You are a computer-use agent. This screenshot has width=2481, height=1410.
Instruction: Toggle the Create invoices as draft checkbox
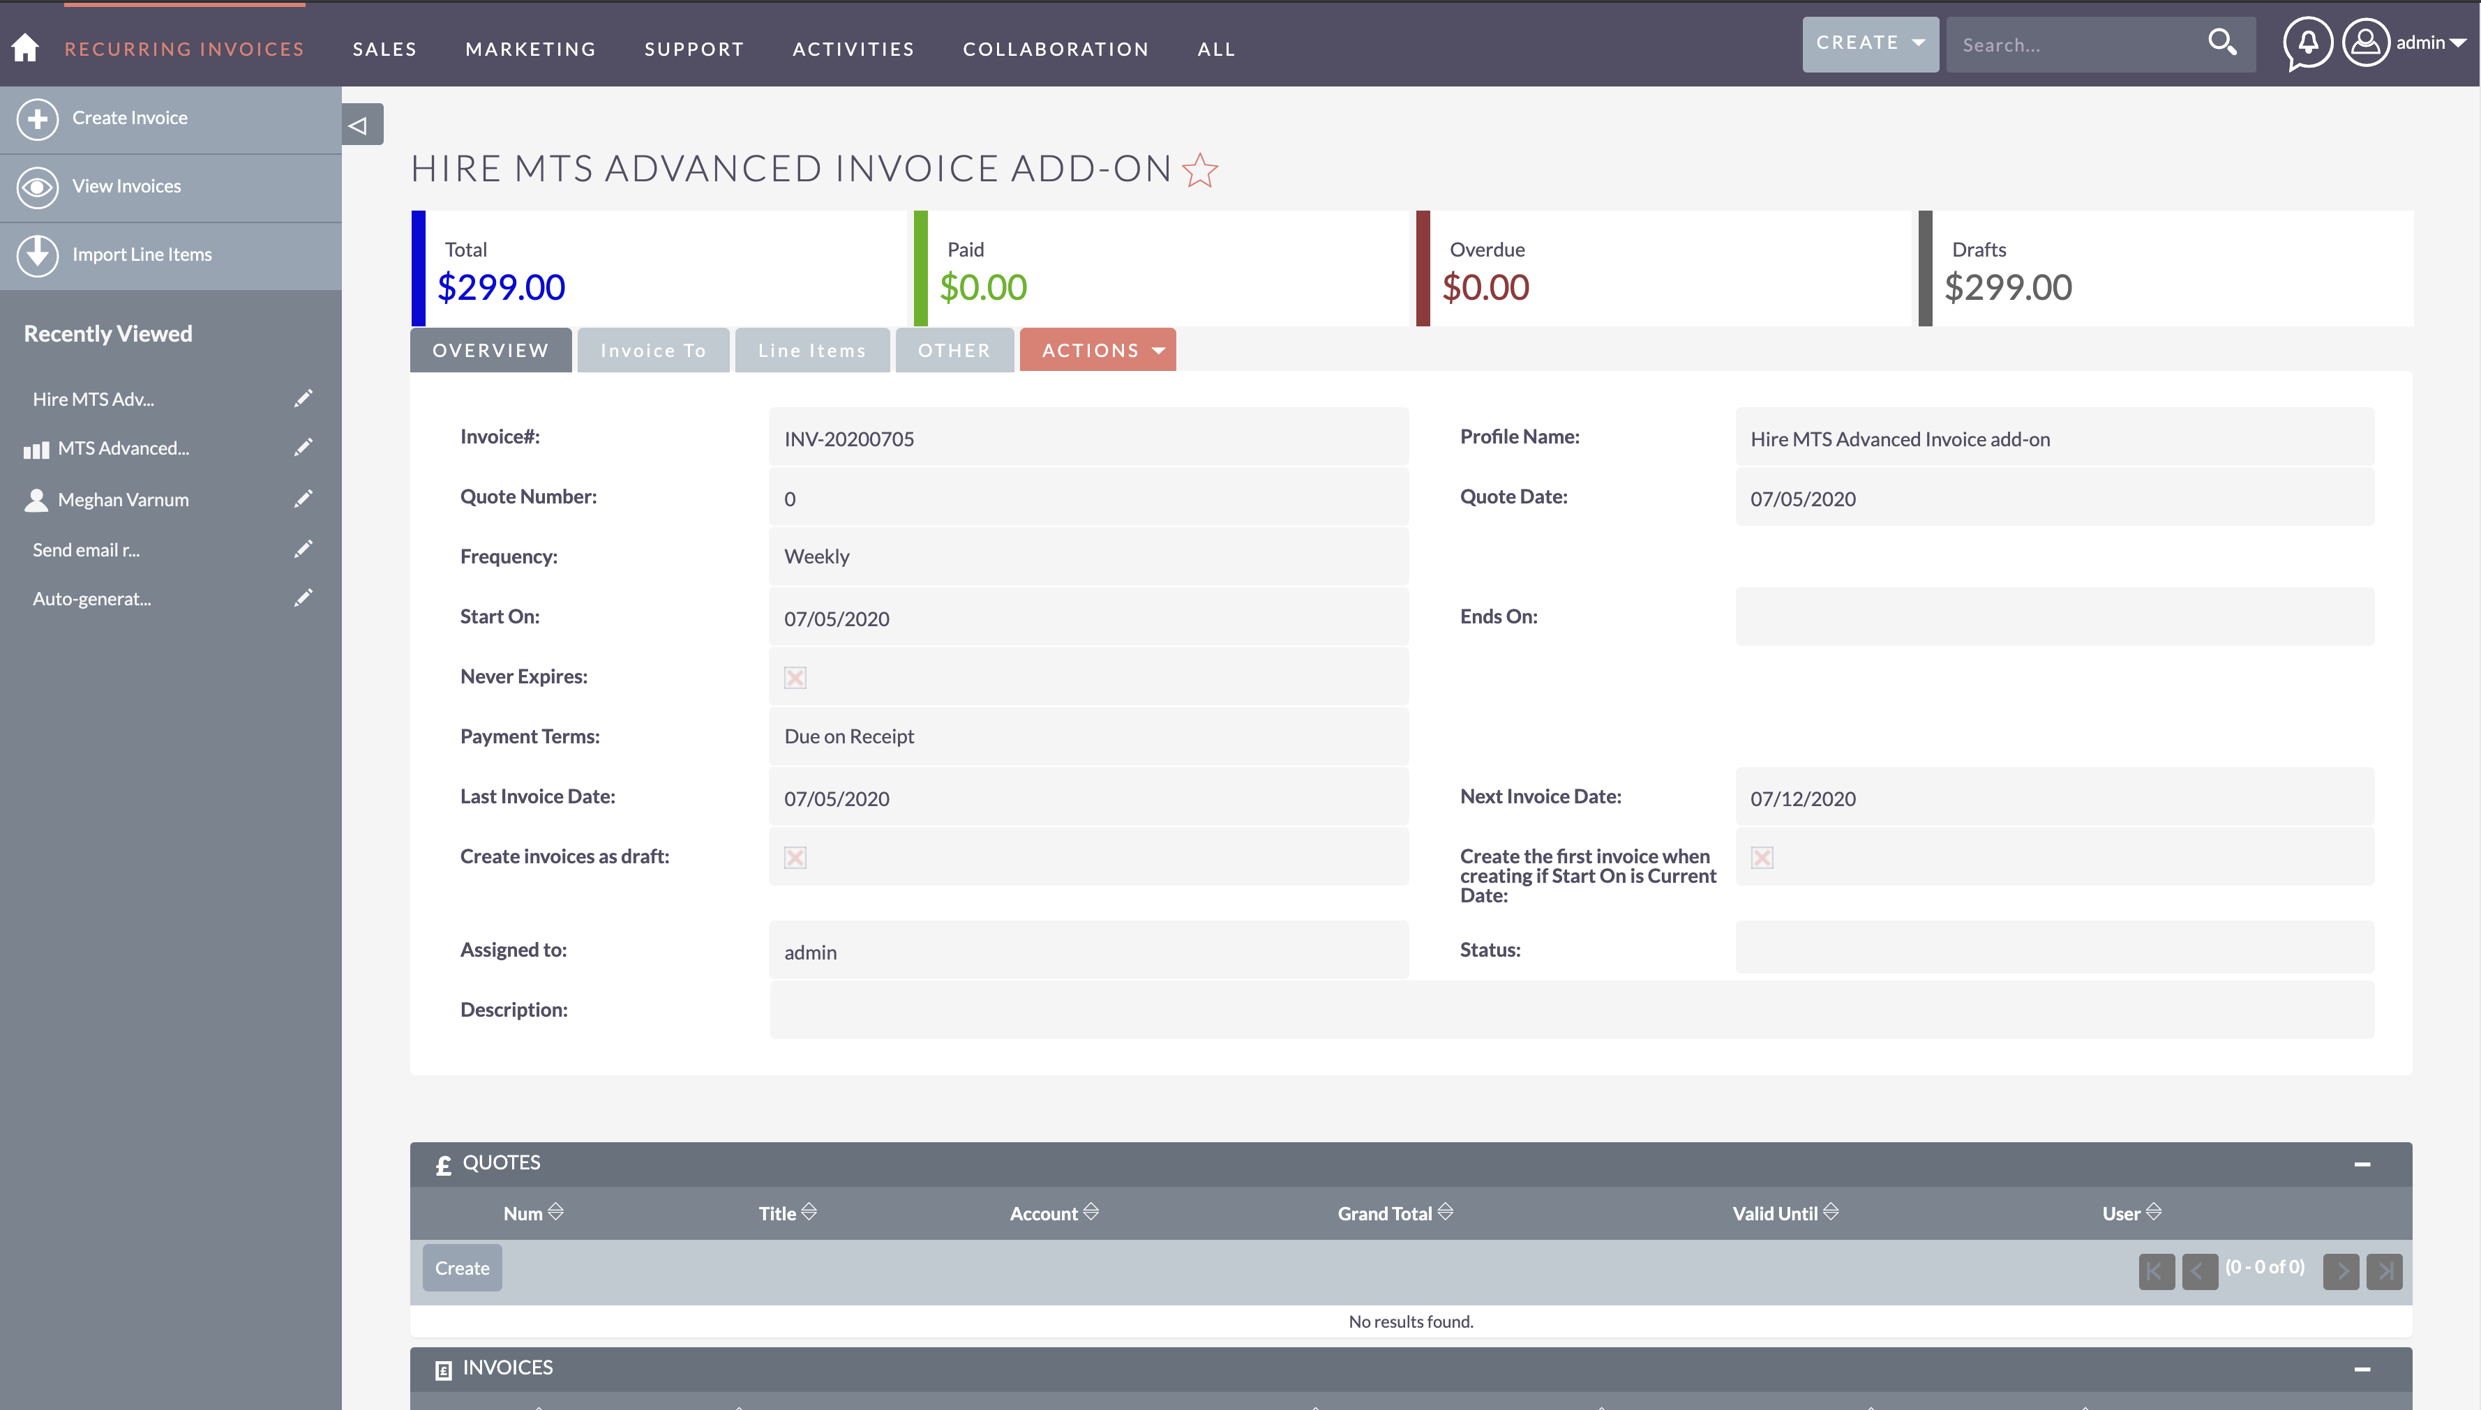pos(796,856)
